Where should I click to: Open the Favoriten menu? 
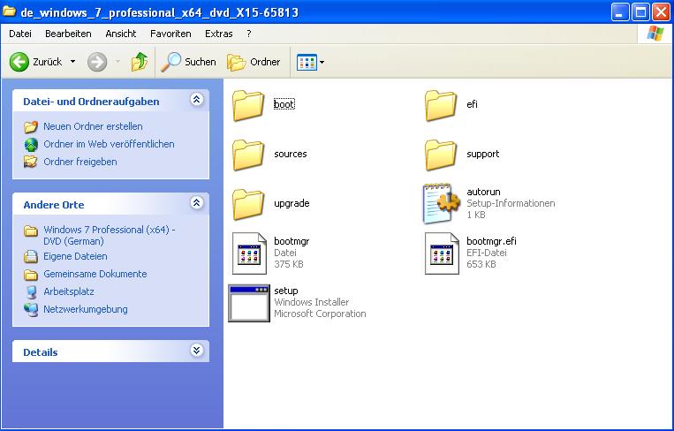click(x=170, y=34)
